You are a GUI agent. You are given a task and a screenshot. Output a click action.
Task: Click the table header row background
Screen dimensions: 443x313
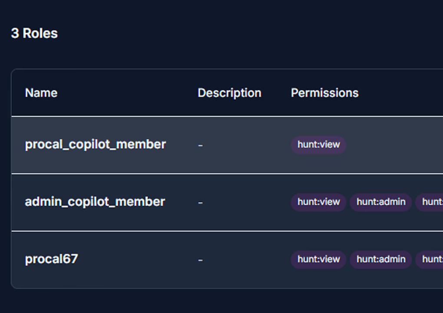point(227,93)
